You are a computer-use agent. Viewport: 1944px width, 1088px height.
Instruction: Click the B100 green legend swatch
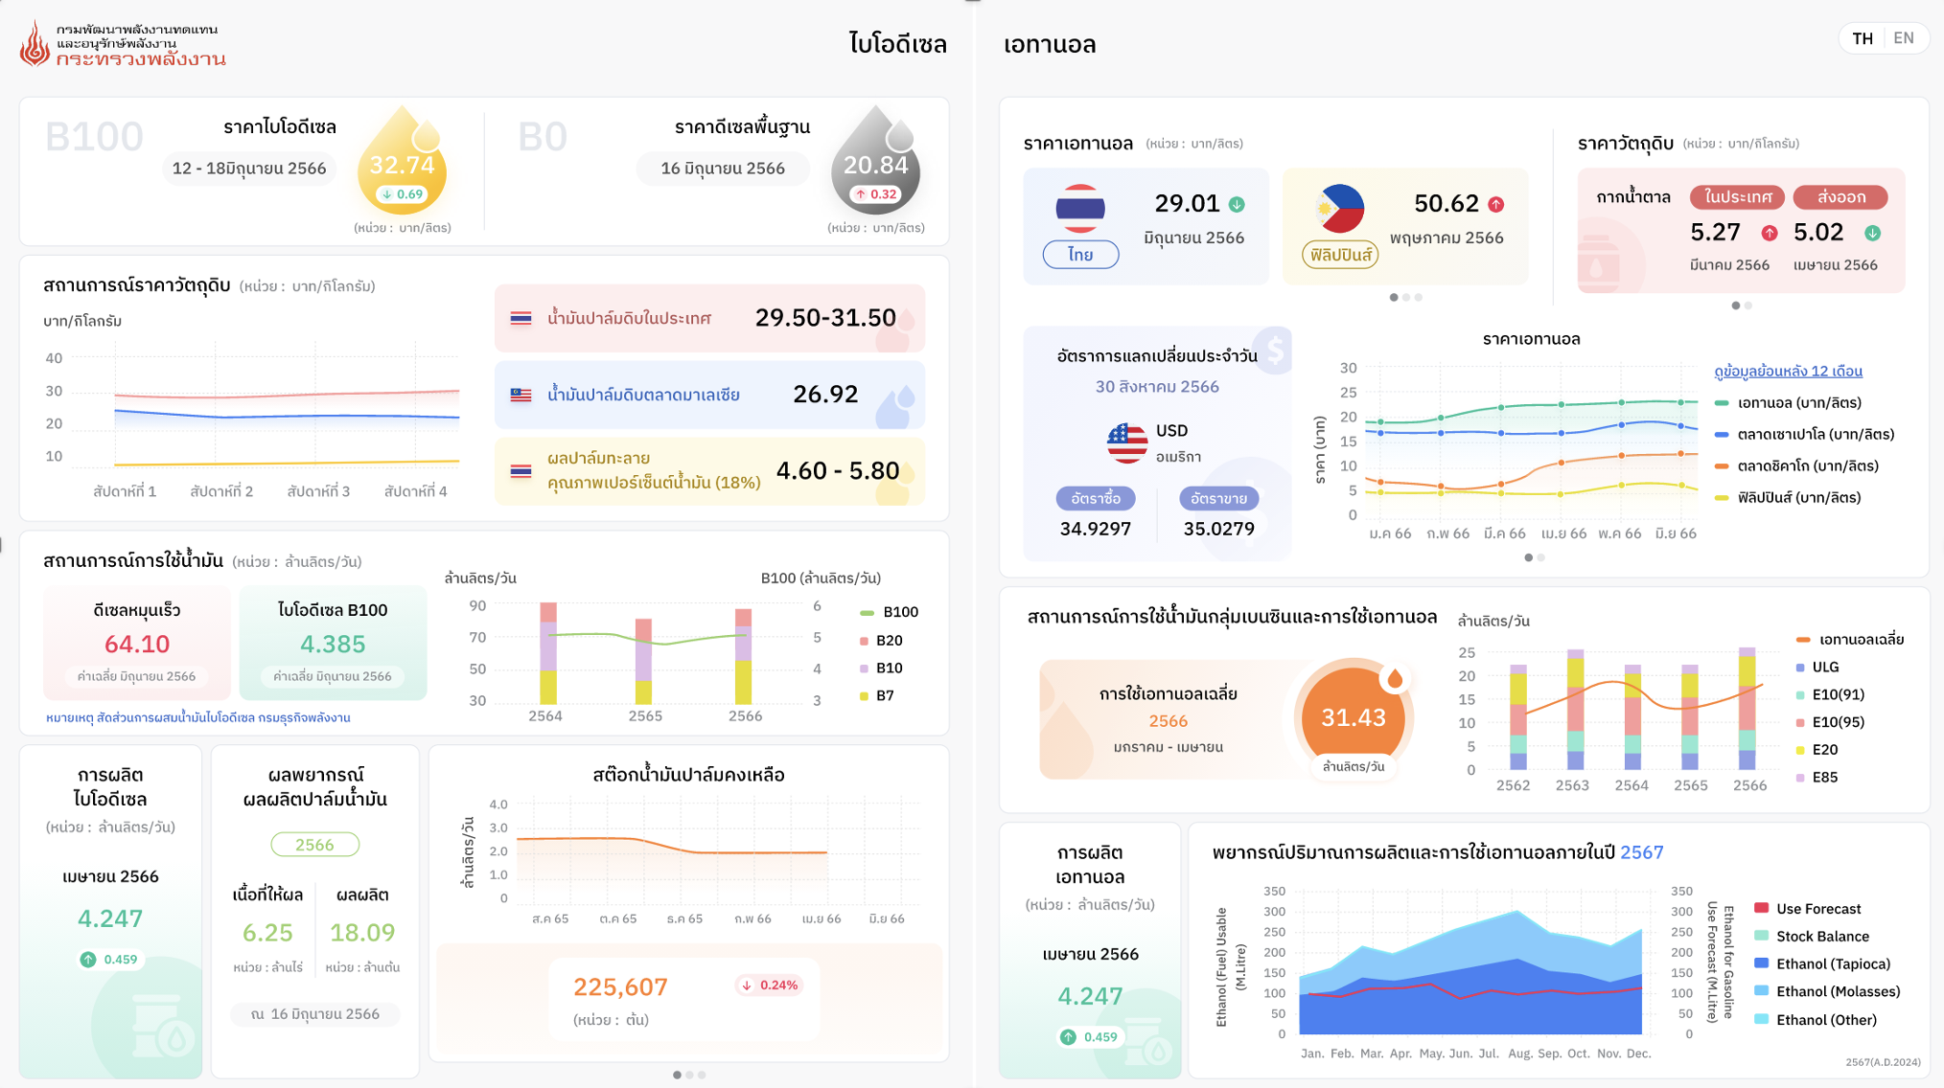pos(867,612)
